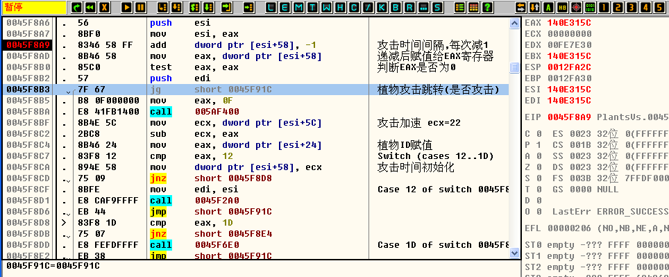Click the Close program X icon
The height and width of the screenshot is (277, 669).
[x=104, y=7]
